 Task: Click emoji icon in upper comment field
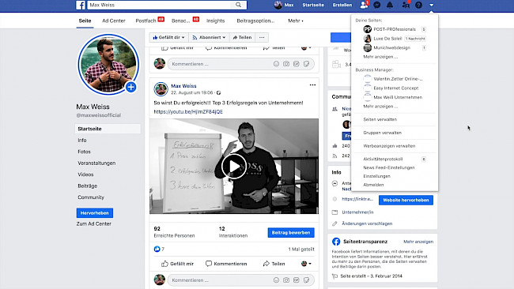(x=276, y=64)
